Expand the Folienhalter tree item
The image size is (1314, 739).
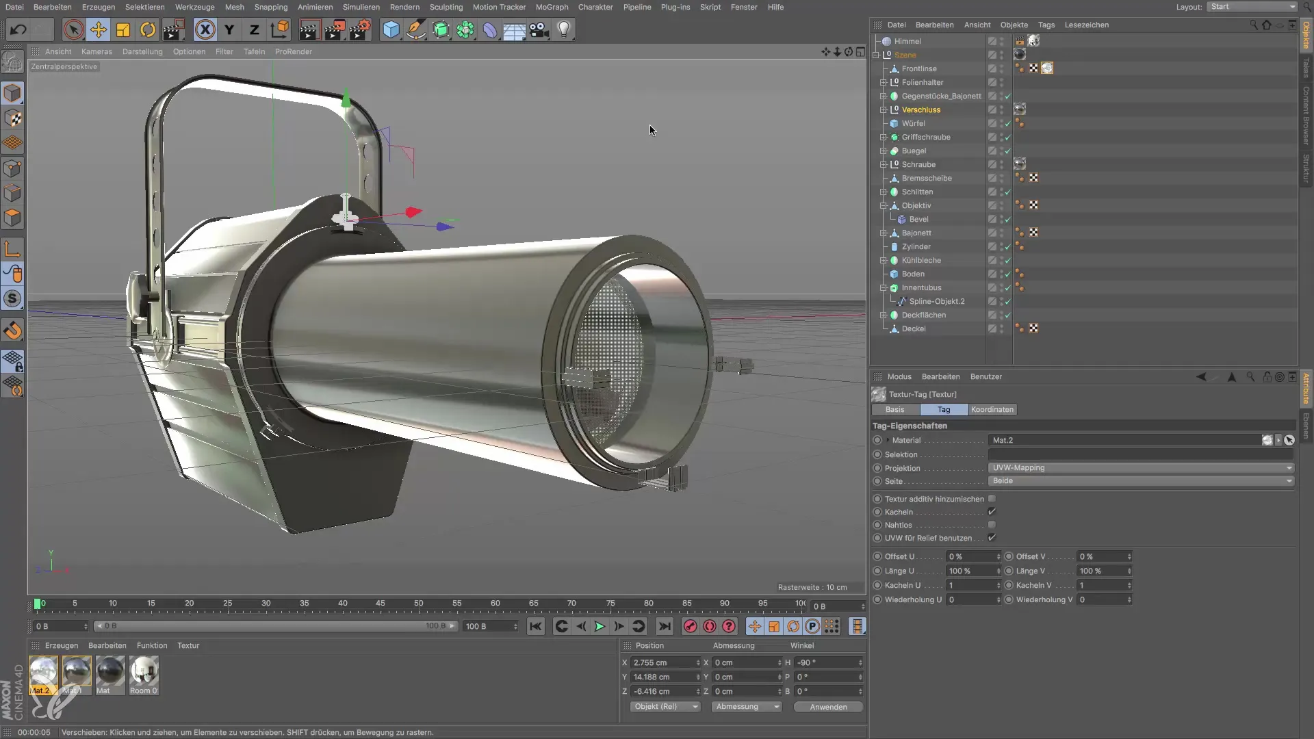pyautogui.click(x=883, y=82)
